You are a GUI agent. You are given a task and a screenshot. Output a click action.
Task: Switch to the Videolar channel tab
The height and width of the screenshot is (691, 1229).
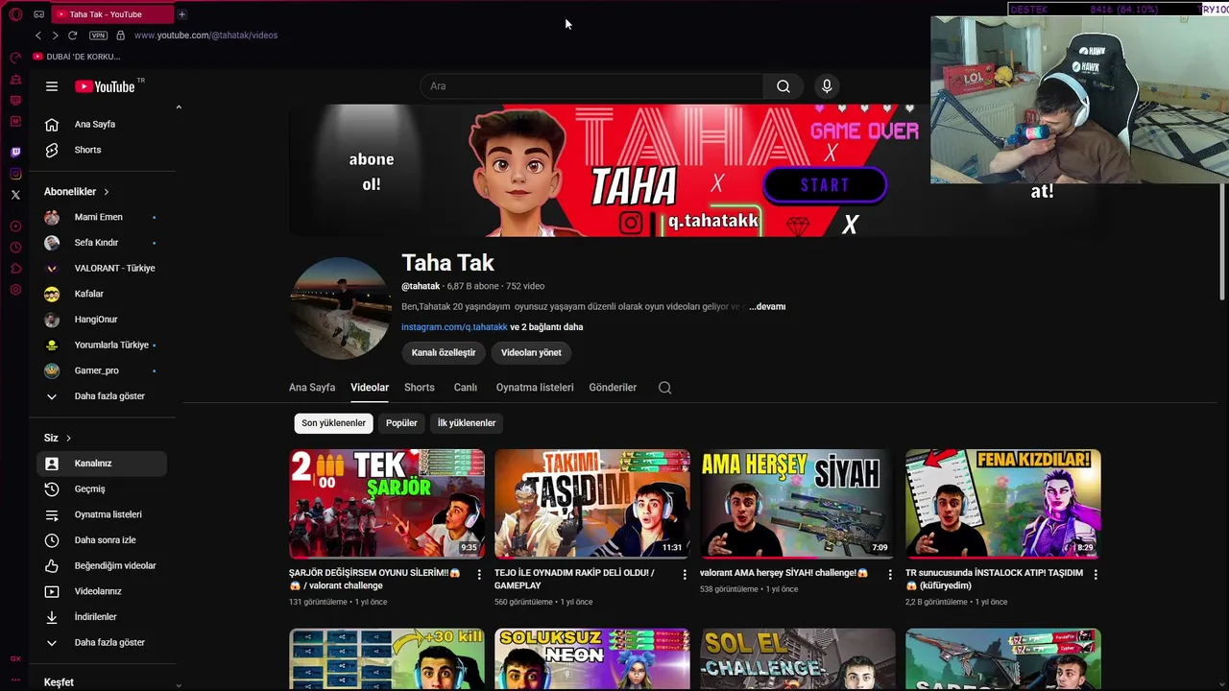point(370,388)
